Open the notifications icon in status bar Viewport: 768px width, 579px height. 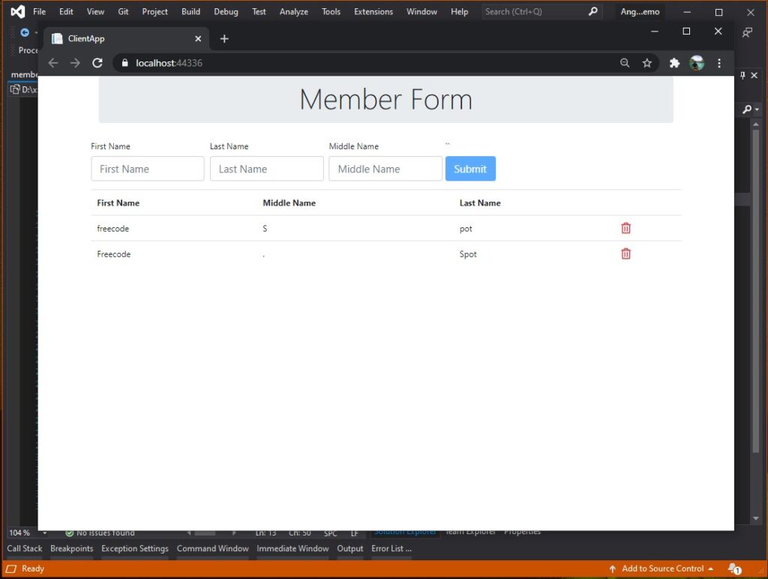pyautogui.click(x=734, y=568)
